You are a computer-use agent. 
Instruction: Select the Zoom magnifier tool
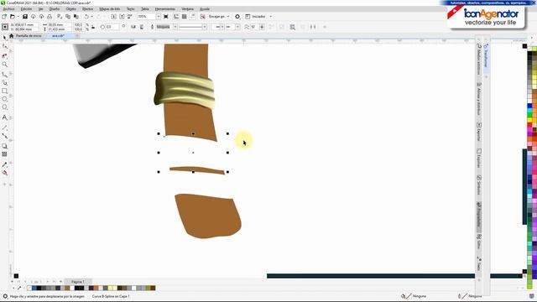4,65
